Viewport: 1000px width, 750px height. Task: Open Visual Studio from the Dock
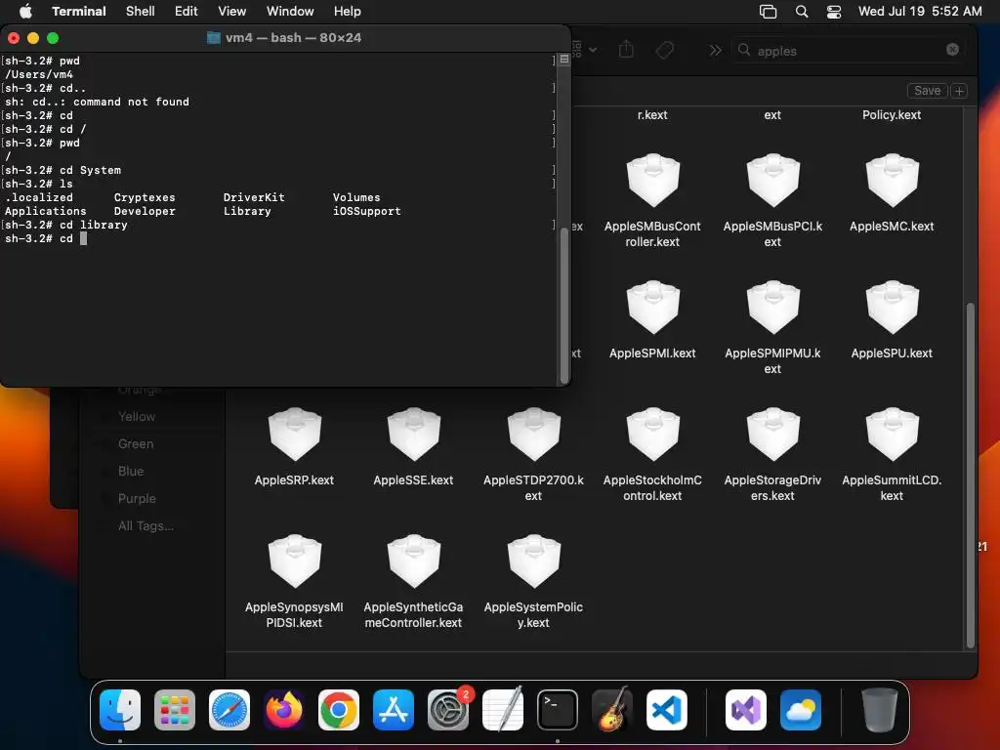pyautogui.click(x=745, y=710)
